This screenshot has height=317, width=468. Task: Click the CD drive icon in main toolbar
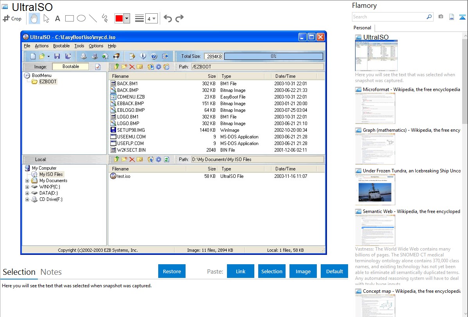click(x=84, y=56)
